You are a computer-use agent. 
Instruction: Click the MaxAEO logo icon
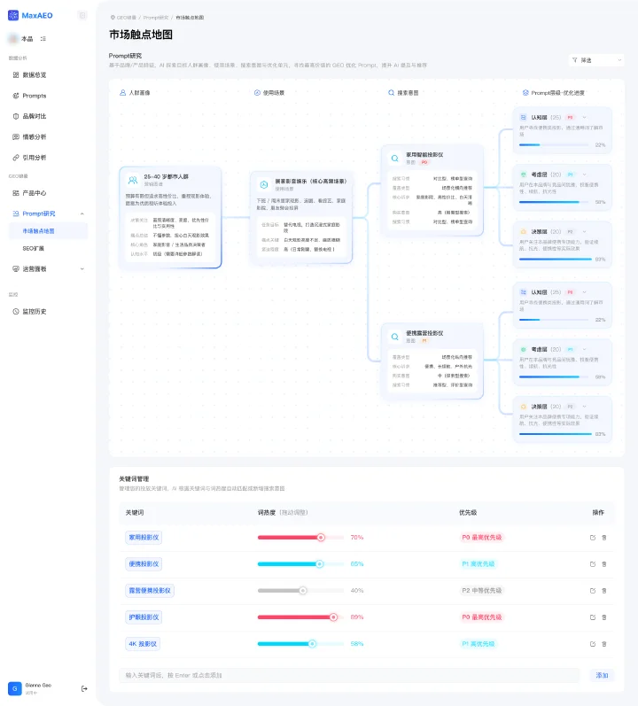[x=13, y=15]
